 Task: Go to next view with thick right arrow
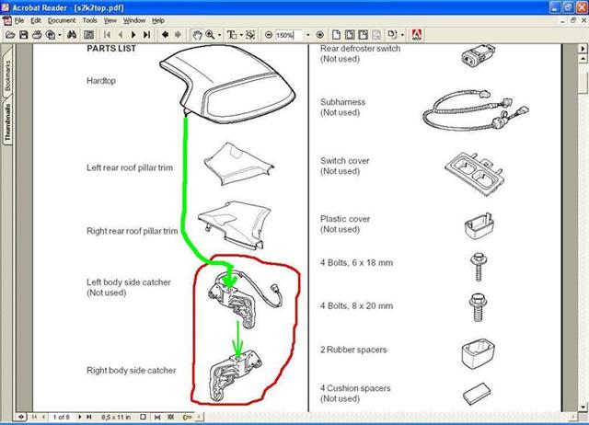178,35
